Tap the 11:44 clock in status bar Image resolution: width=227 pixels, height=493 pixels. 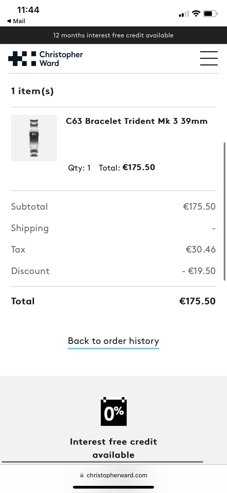pos(28,10)
